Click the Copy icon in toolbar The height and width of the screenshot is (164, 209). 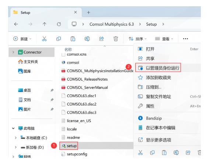tap(59, 39)
